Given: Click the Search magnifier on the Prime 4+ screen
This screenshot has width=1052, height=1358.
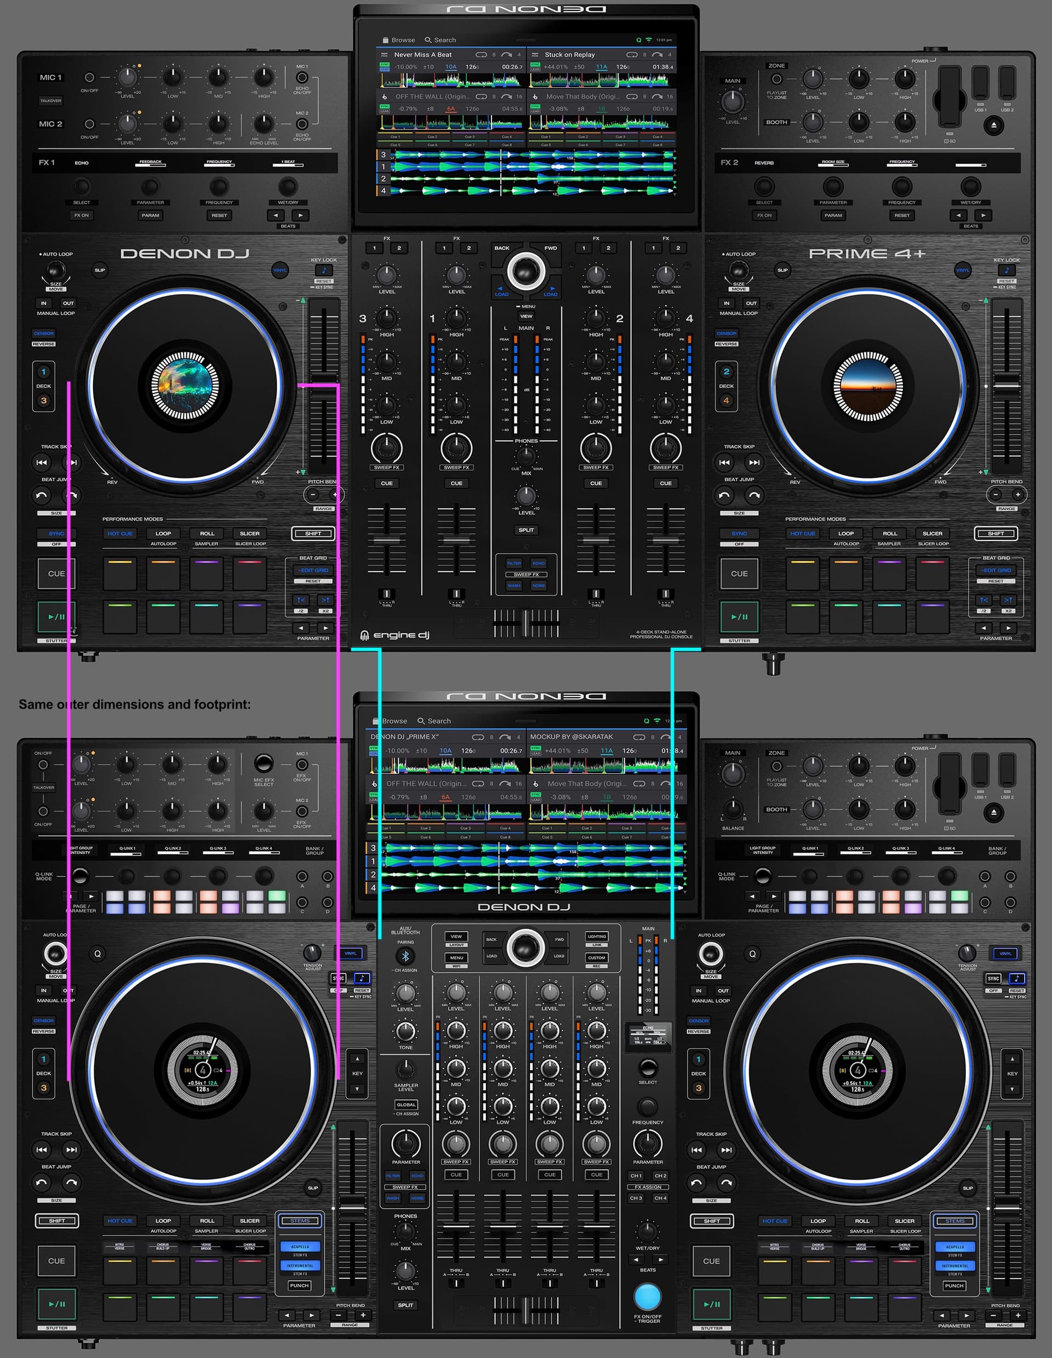Looking at the screenshot, I should 428,40.
